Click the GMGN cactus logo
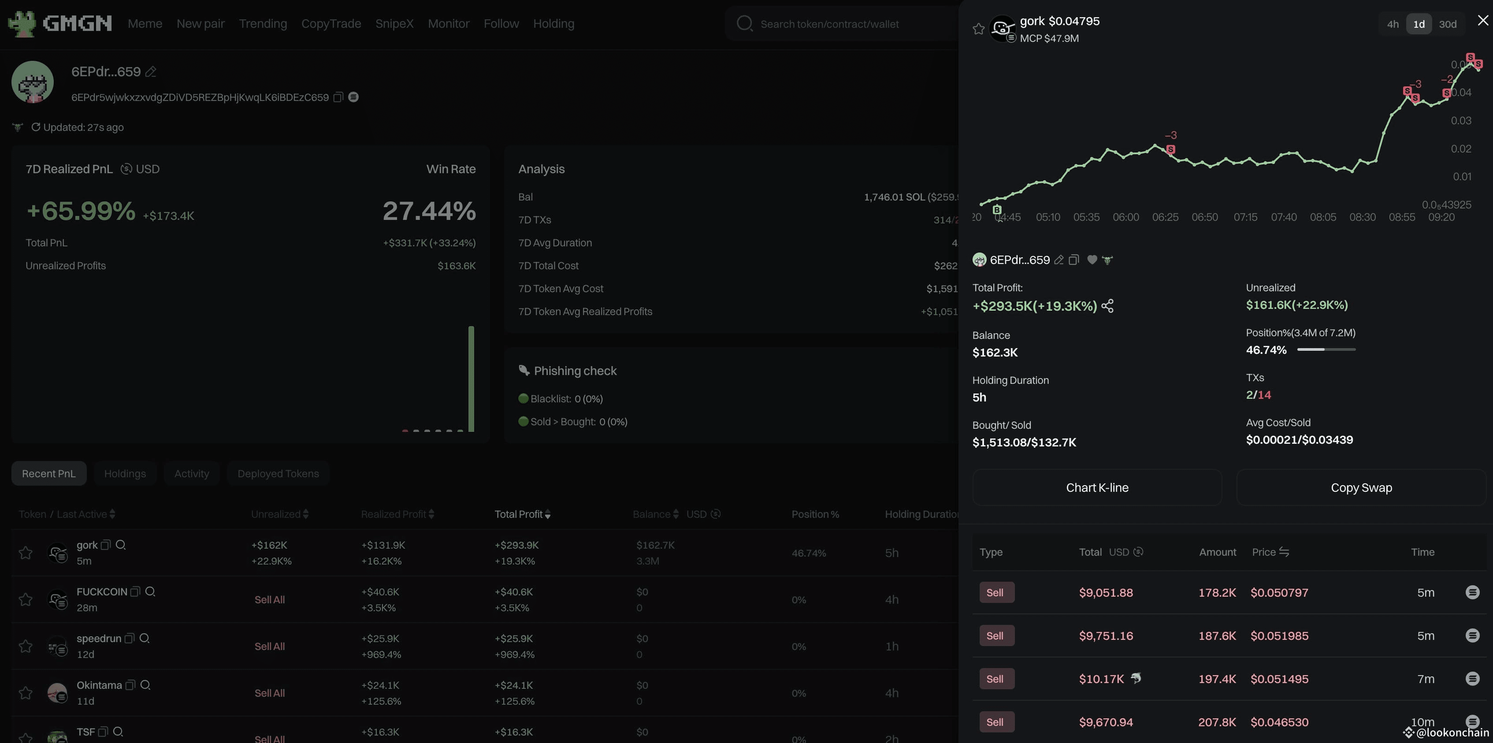The width and height of the screenshot is (1493, 743). pyautogui.click(x=23, y=24)
